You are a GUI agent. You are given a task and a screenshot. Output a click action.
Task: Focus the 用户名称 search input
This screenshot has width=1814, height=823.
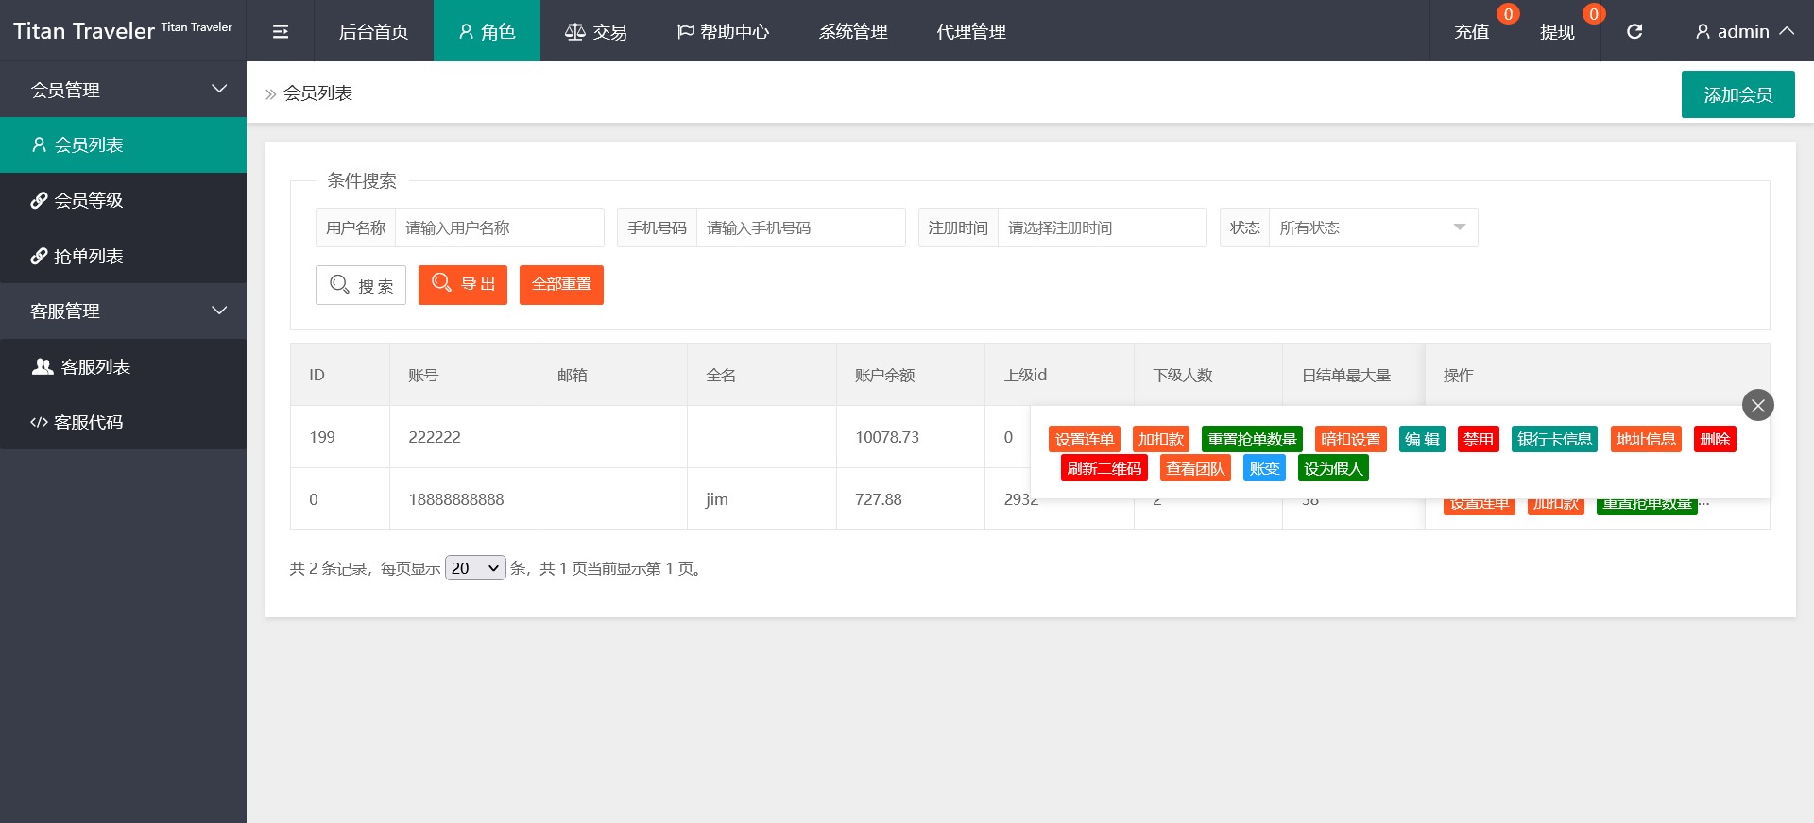click(499, 227)
